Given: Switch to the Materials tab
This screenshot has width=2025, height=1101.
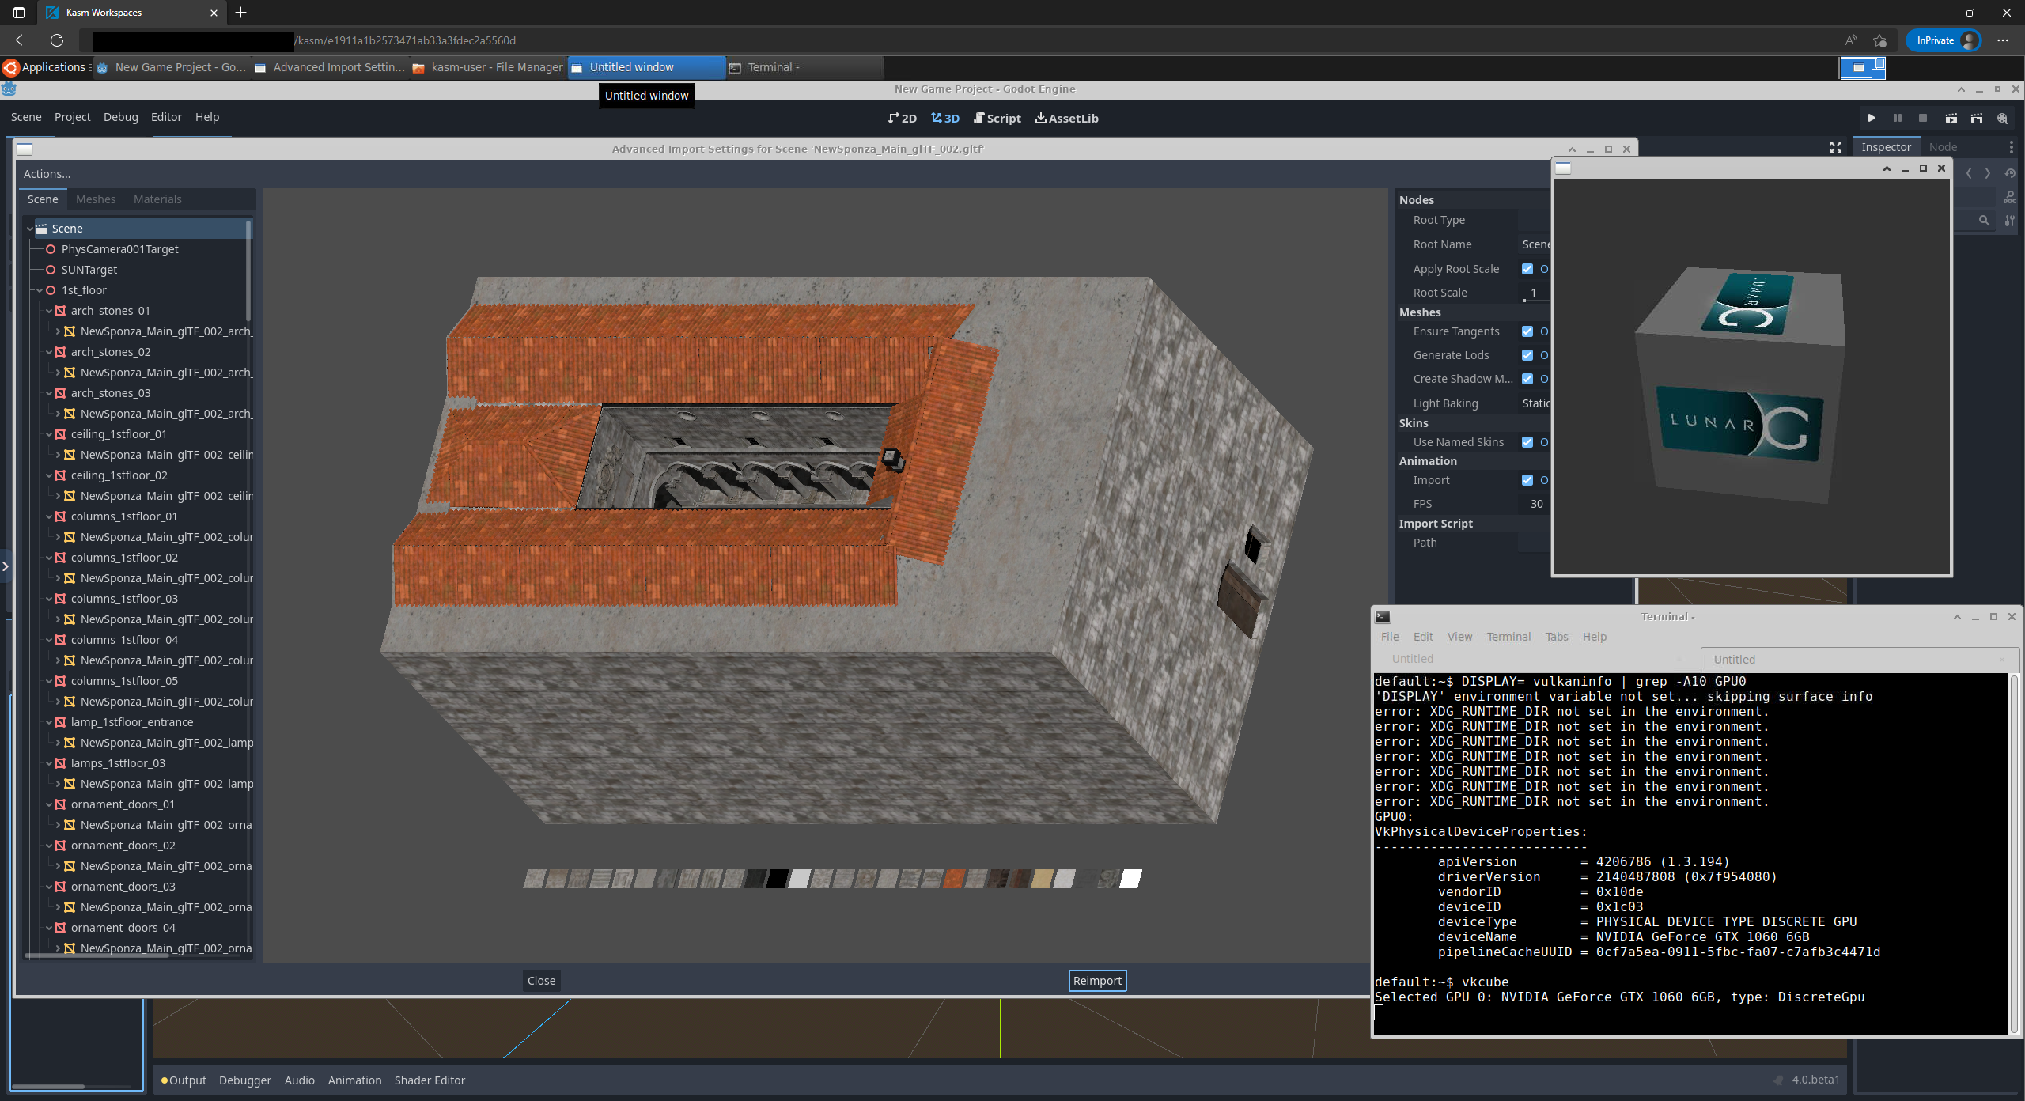Looking at the screenshot, I should tap(157, 199).
